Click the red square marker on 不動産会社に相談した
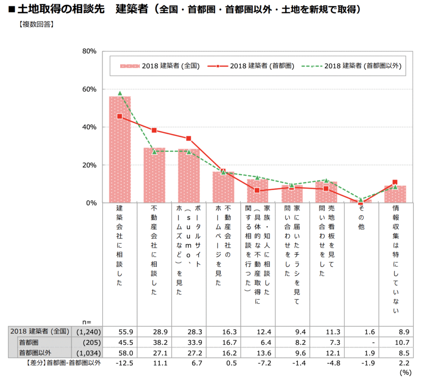Image resolution: width=429 pixels, height=383 pixels. point(154,130)
